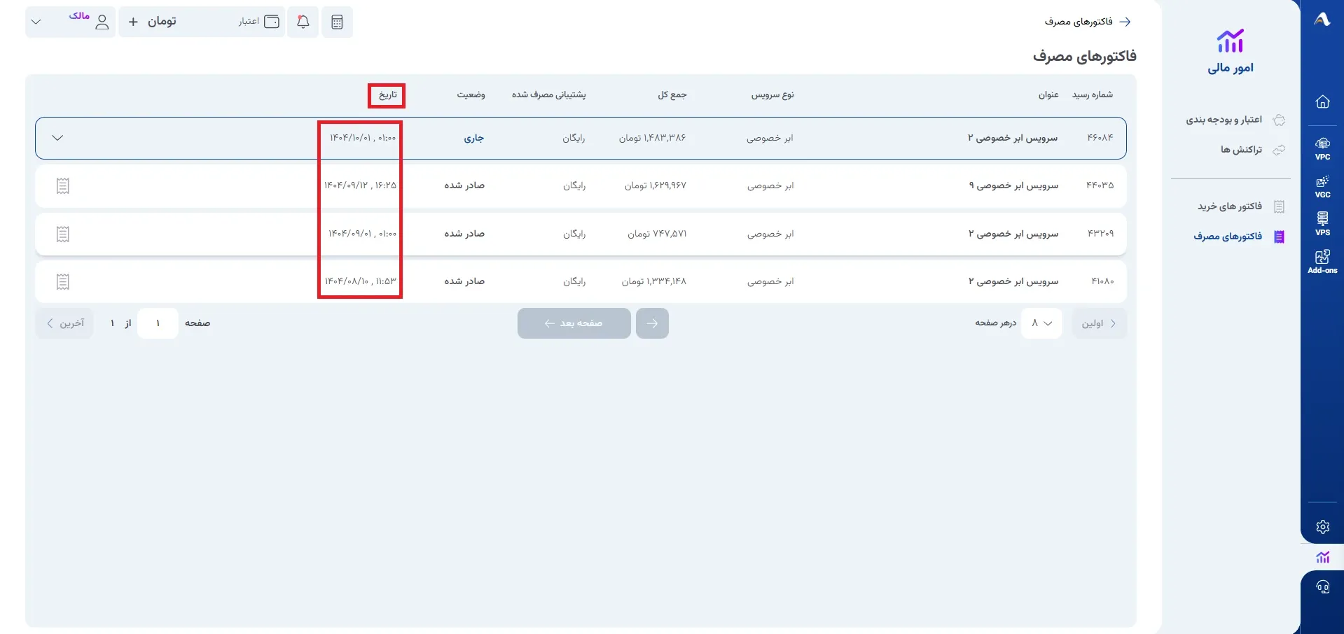Screen dimensions: 1344x634
Task: Open فاکتور های خرید menu item
Action: tap(1241, 206)
